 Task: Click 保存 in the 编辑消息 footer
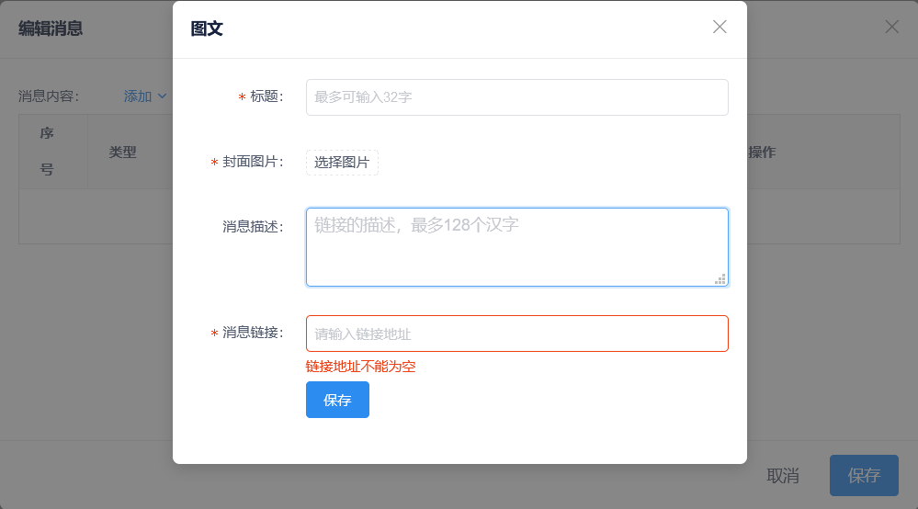(864, 475)
